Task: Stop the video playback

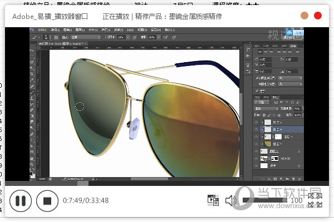Action: (x=47, y=201)
